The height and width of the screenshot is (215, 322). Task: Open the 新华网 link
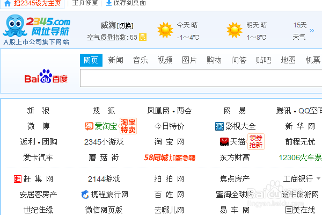(x=300, y=126)
